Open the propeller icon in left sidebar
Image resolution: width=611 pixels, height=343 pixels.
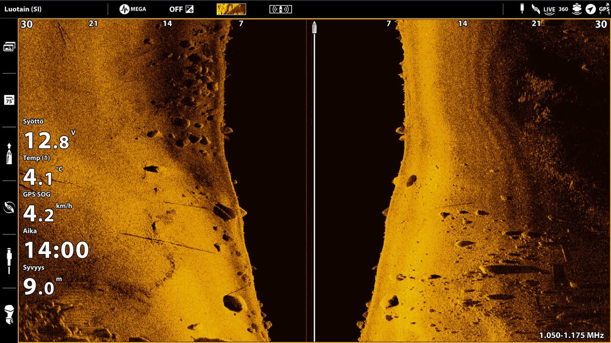pos(9,207)
